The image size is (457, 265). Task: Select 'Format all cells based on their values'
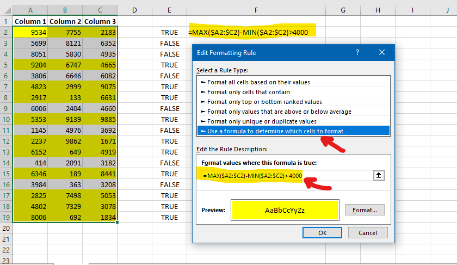coord(293,82)
